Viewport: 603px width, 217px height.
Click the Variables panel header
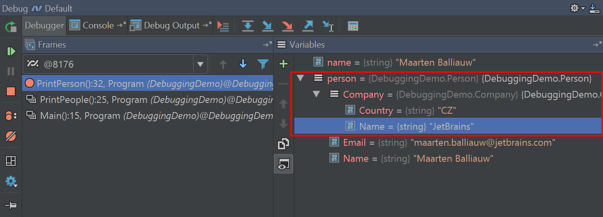coord(438,45)
